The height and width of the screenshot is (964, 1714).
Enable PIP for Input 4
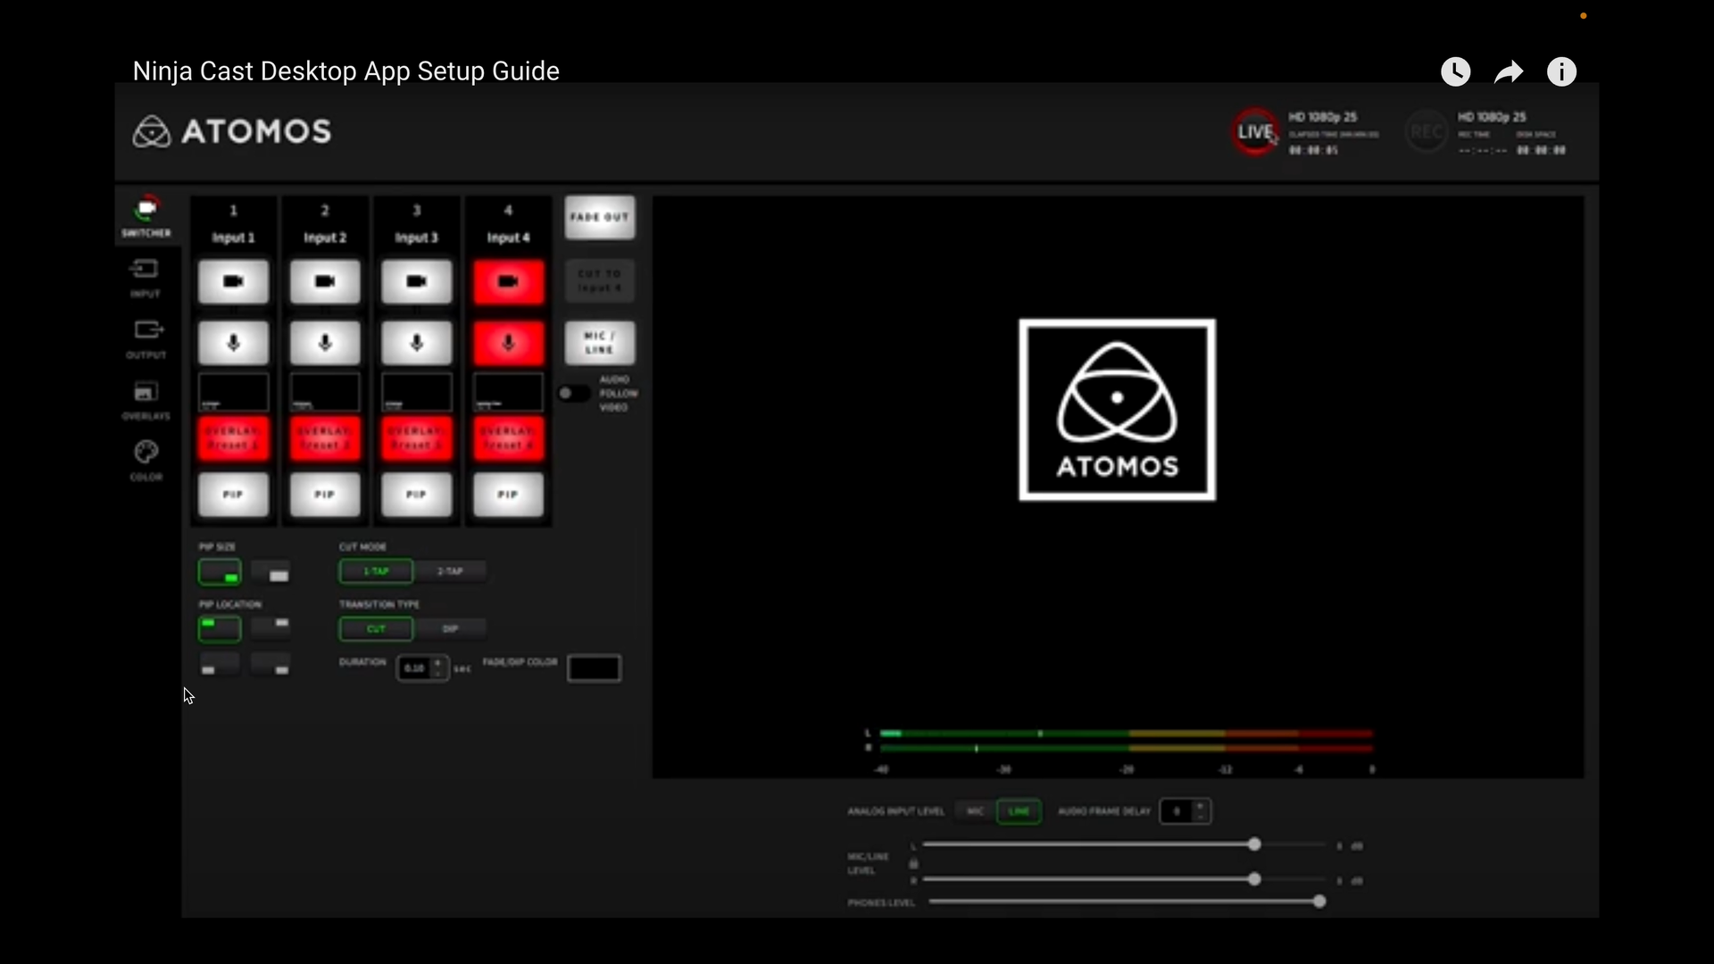tap(508, 494)
